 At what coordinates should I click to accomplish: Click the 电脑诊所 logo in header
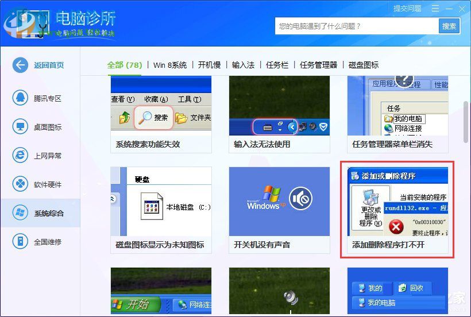(x=60, y=24)
